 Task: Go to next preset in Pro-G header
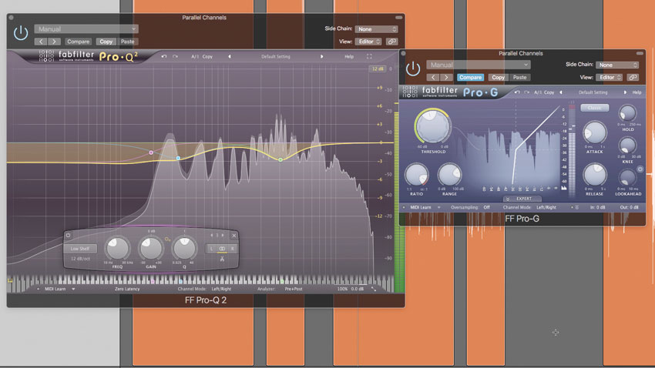[446, 77]
